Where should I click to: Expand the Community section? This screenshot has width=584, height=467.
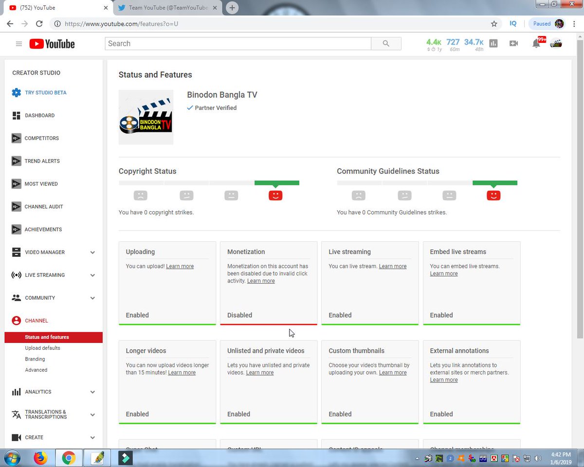tap(92, 298)
